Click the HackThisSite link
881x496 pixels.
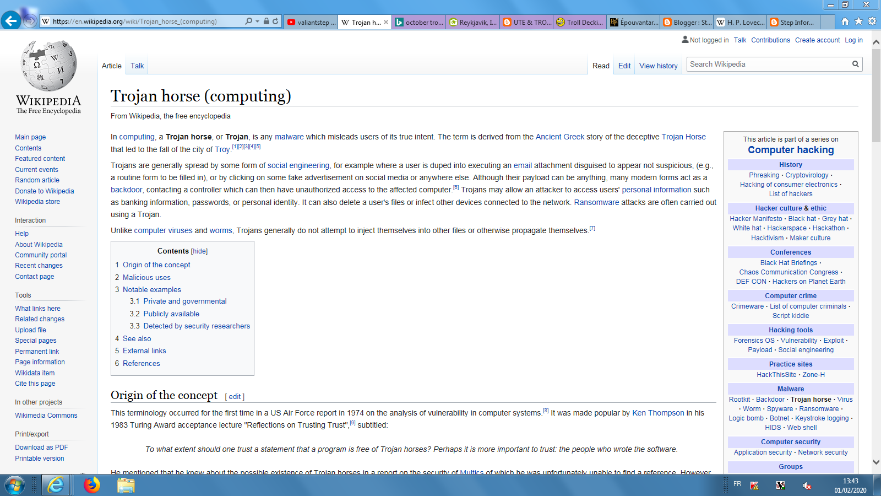[776, 375]
